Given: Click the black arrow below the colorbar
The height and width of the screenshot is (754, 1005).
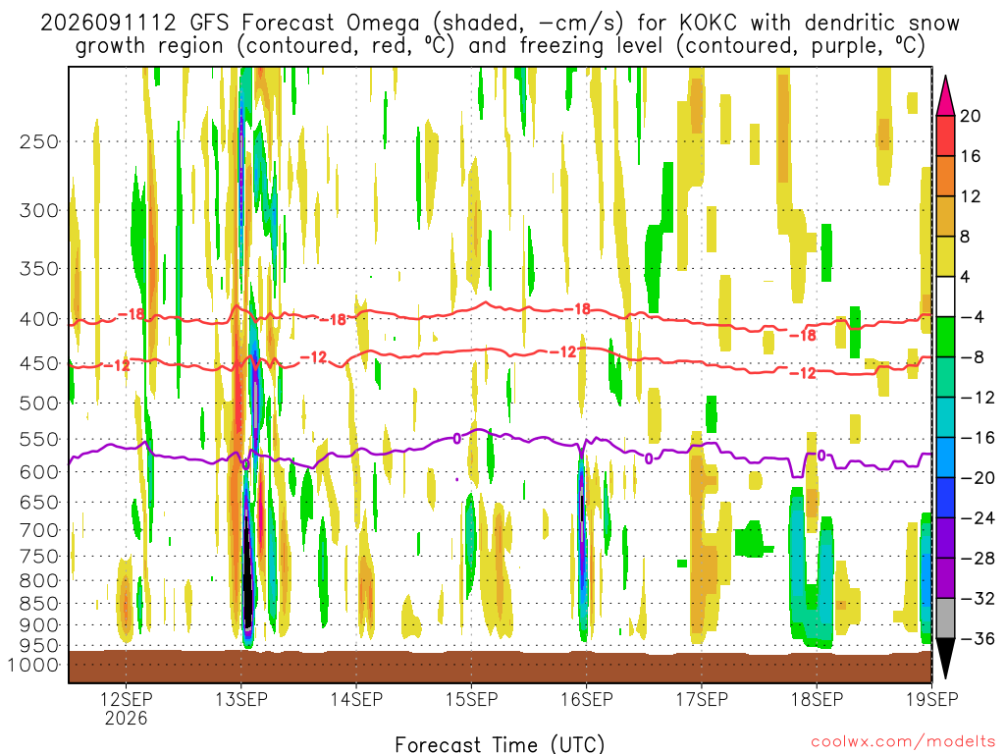Looking at the screenshot, I should [x=945, y=659].
